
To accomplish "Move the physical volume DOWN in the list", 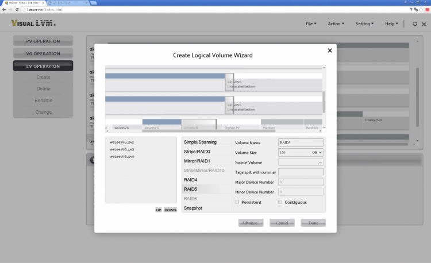I will coord(170,210).
